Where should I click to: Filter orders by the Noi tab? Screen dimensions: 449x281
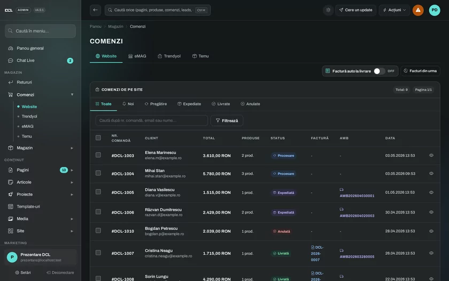pos(128,104)
